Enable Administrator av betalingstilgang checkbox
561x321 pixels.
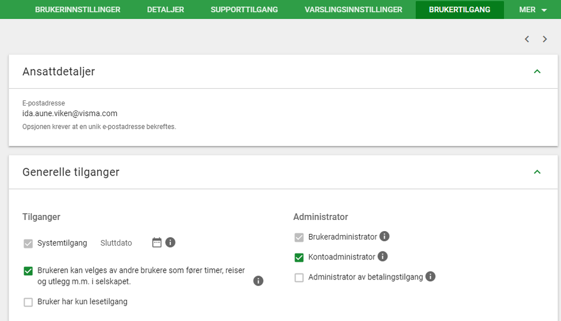pyautogui.click(x=299, y=277)
